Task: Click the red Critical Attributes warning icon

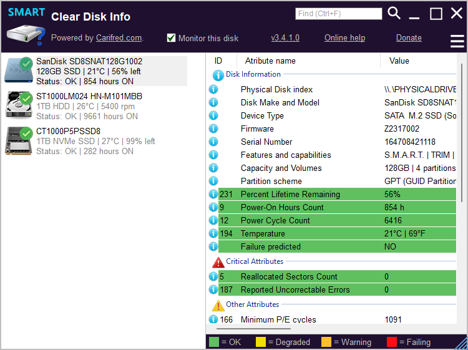Action: point(218,263)
